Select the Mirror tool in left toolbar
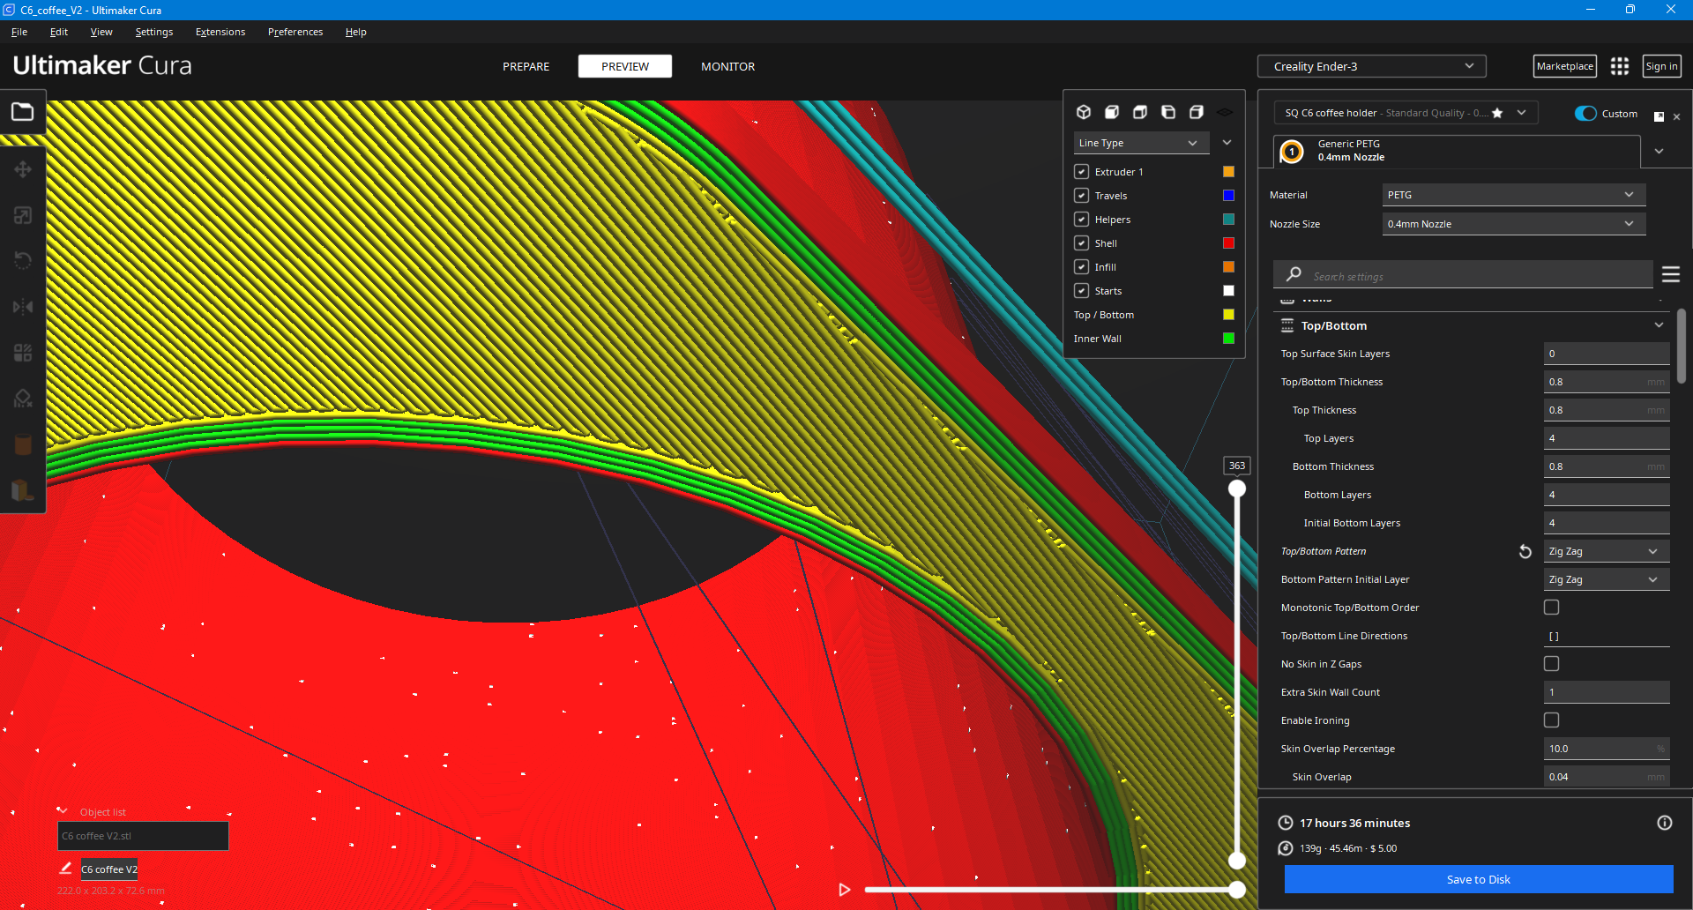Viewport: 1693px width, 910px height. [x=23, y=307]
